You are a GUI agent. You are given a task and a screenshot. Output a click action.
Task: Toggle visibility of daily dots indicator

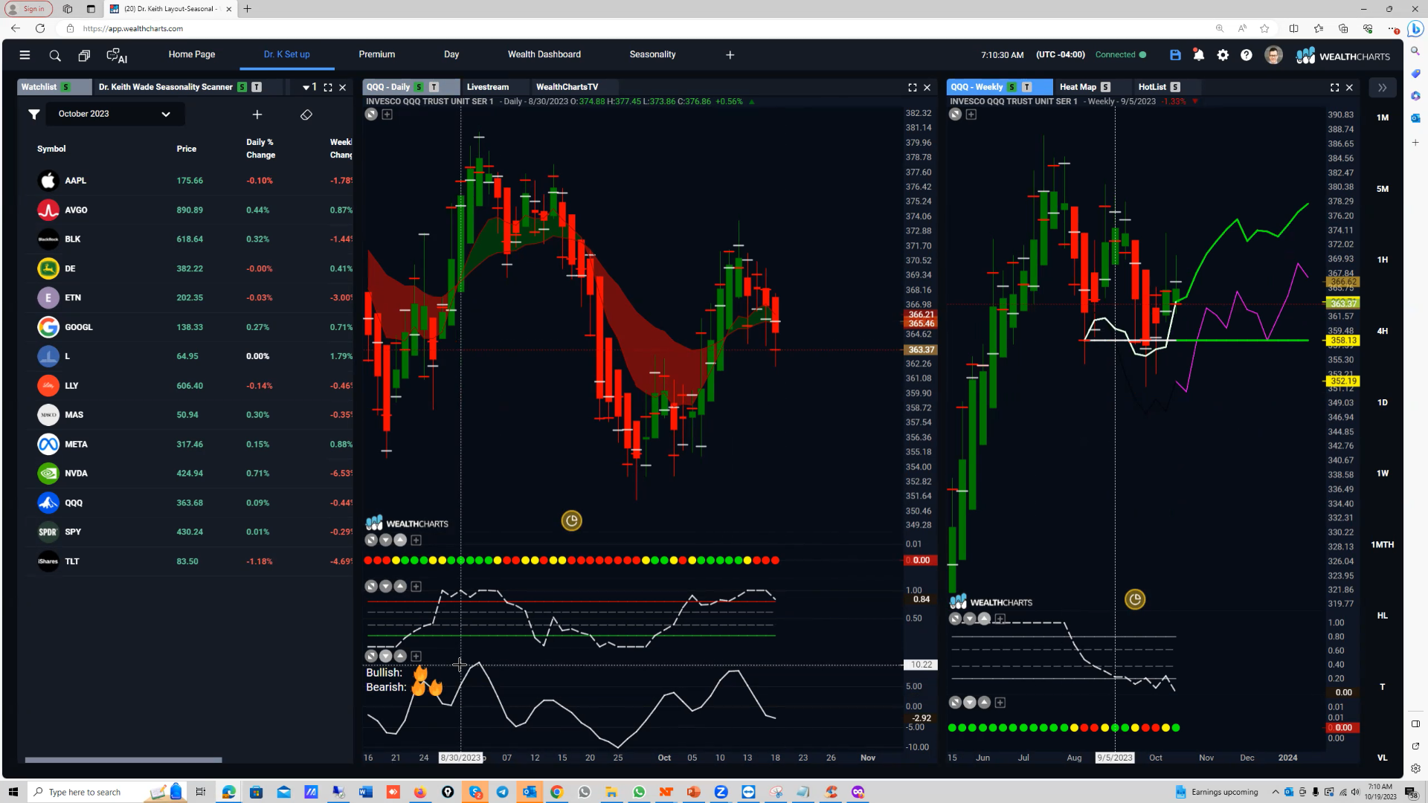[x=371, y=541]
